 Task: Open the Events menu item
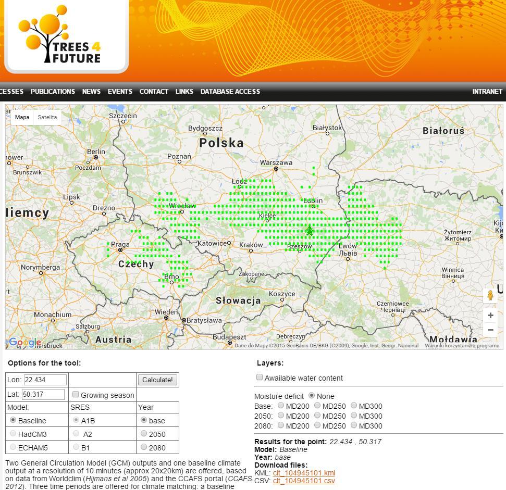coord(120,92)
